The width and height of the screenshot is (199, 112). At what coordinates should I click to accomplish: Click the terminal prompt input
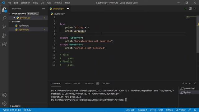(126, 100)
